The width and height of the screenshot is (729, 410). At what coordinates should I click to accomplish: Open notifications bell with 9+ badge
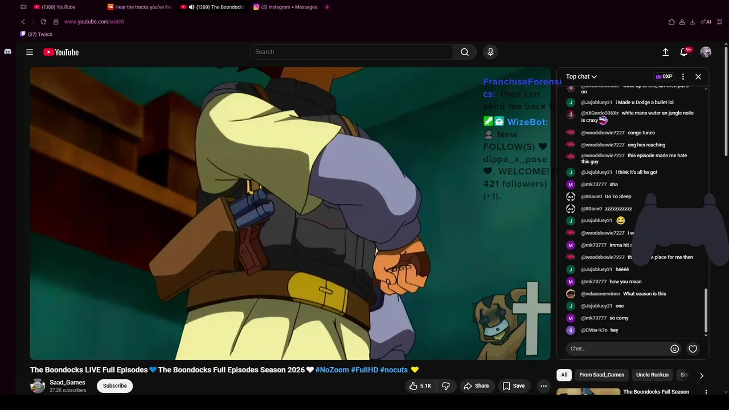(685, 52)
